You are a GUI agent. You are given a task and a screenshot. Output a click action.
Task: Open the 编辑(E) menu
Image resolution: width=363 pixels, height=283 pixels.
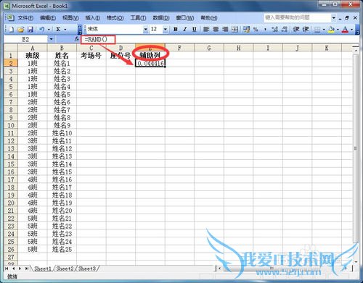pos(48,18)
